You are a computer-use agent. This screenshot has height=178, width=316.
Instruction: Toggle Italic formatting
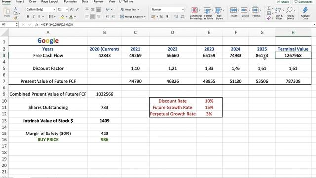pyautogui.click(x=34, y=17)
